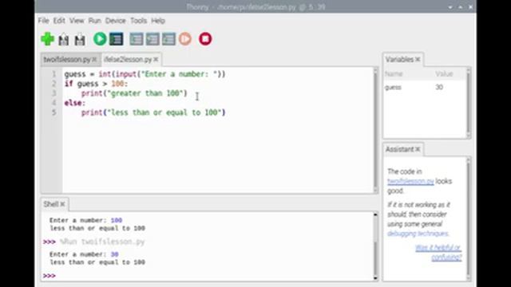Viewport: 511px width, 287px height.
Task: Click the 'Was it helpful or confusing?' link
Action: 438,253
